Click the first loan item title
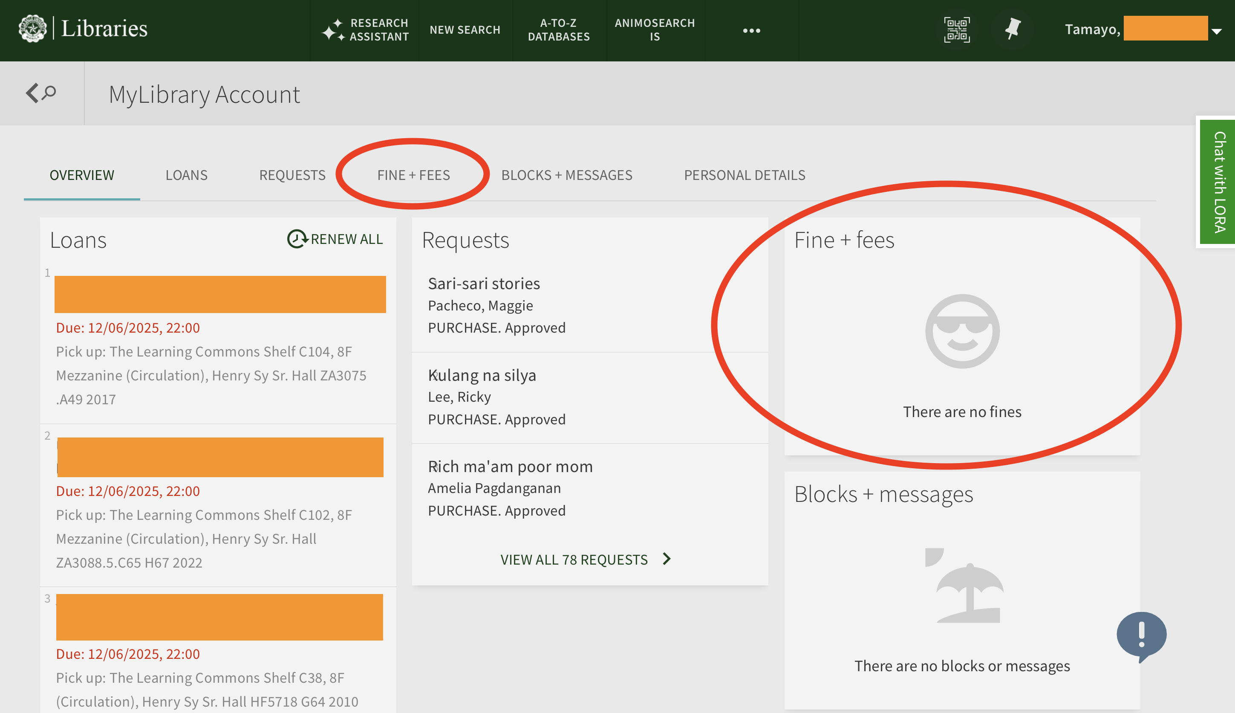The height and width of the screenshot is (713, 1235). [x=220, y=294]
